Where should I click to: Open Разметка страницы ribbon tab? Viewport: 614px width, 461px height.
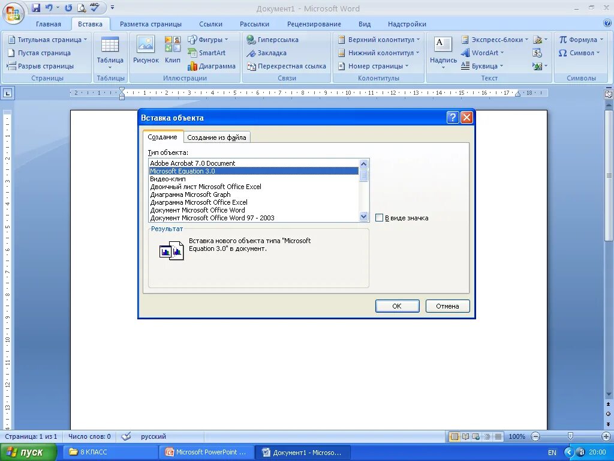point(151,24)
